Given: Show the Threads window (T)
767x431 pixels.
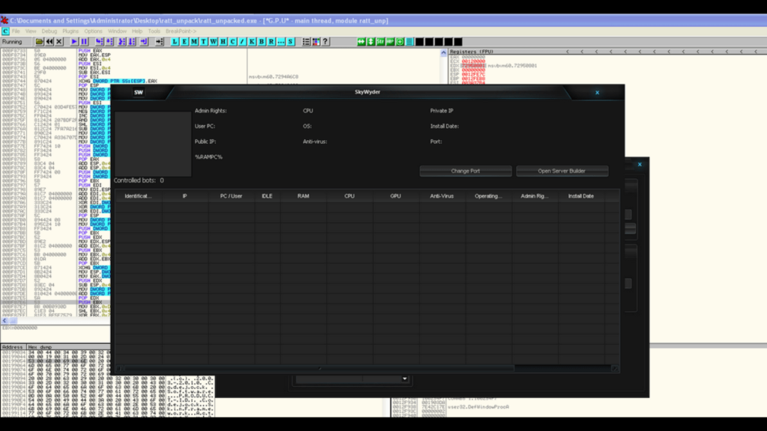Looking at the screenshot, I should (x=204, y=42).
